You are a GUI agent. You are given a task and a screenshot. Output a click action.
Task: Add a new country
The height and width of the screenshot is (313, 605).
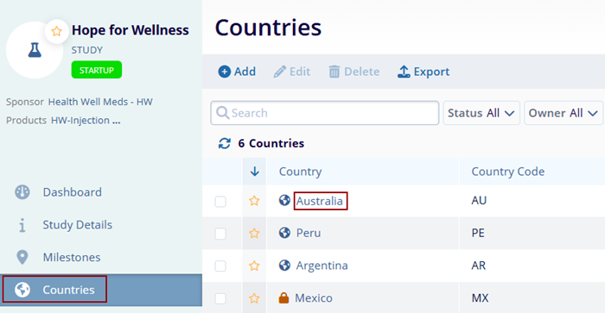coord(237,72)
